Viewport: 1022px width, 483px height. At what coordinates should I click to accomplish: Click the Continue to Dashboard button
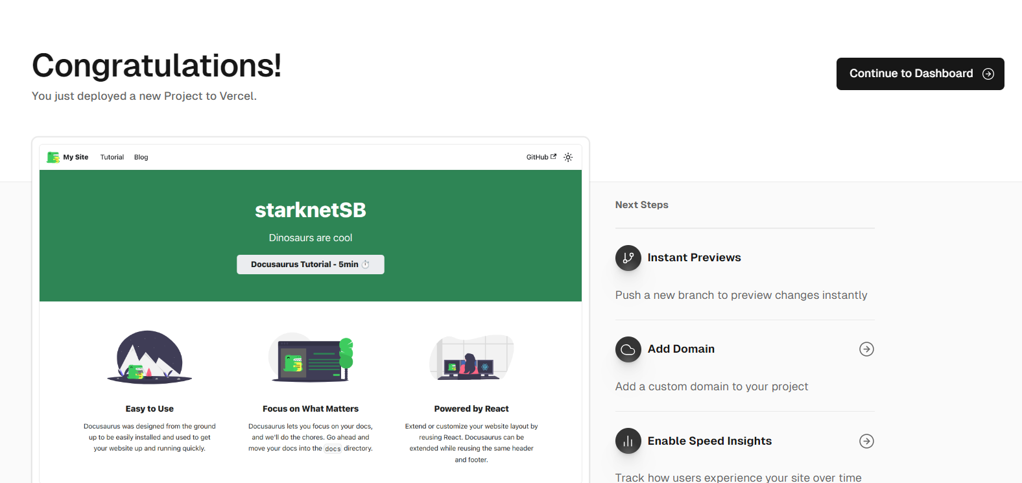coord(920,74)
